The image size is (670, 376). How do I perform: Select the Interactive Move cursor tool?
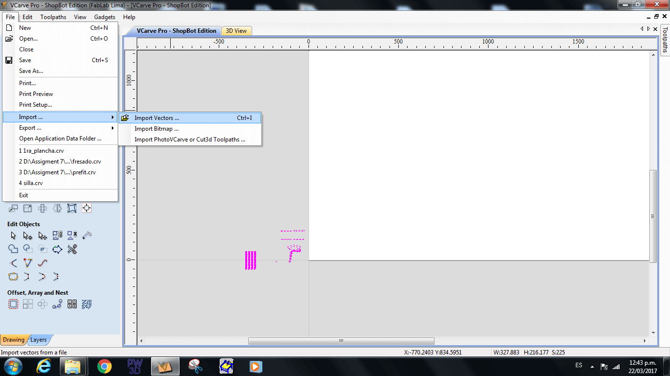pyautogui.click(x=43, y=235)
